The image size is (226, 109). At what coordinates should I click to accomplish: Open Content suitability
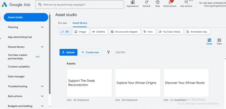point(19,67)
